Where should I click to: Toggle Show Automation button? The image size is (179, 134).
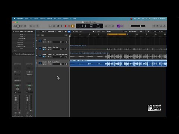pyautogui.click(x=73, y=32)
